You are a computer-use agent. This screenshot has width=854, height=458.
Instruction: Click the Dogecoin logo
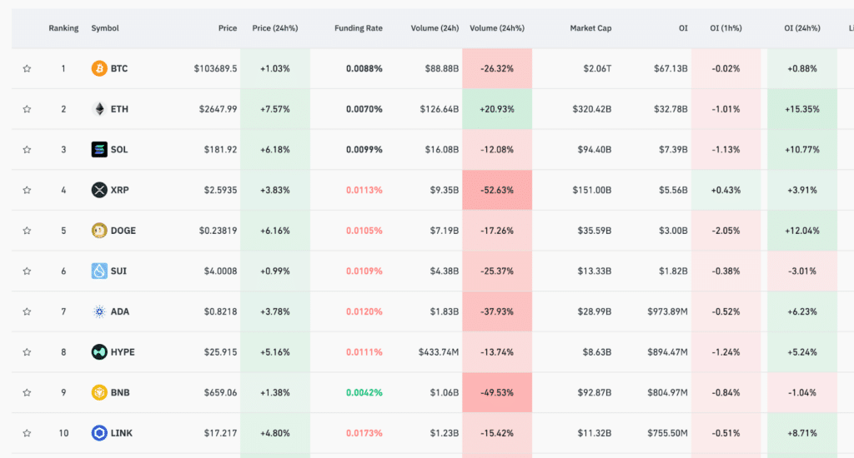click(99, 231)
